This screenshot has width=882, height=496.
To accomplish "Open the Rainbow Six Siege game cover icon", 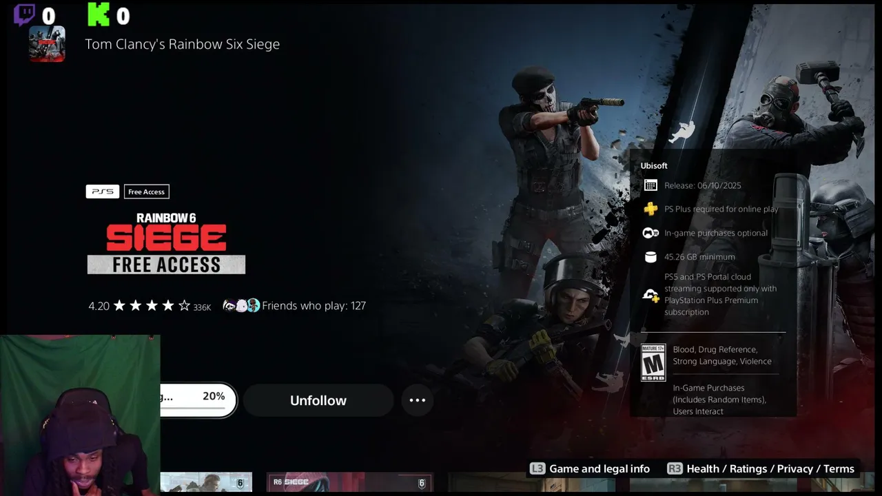I will coord(47,44).
